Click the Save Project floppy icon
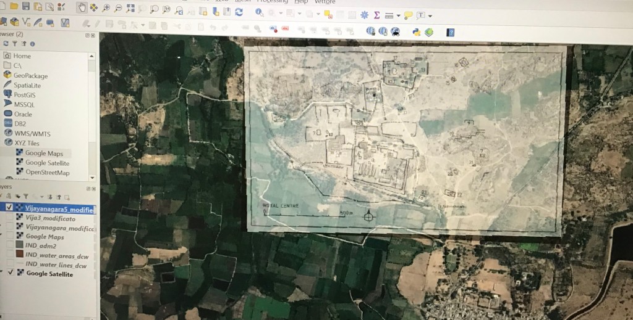 tap(25, 6)
